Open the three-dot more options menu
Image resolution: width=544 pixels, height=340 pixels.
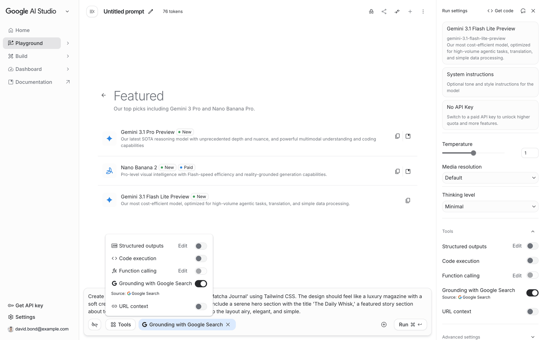pos(423,12)
